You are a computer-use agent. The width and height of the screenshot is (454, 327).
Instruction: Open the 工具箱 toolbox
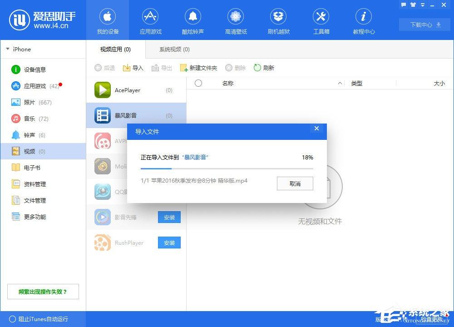321,20
